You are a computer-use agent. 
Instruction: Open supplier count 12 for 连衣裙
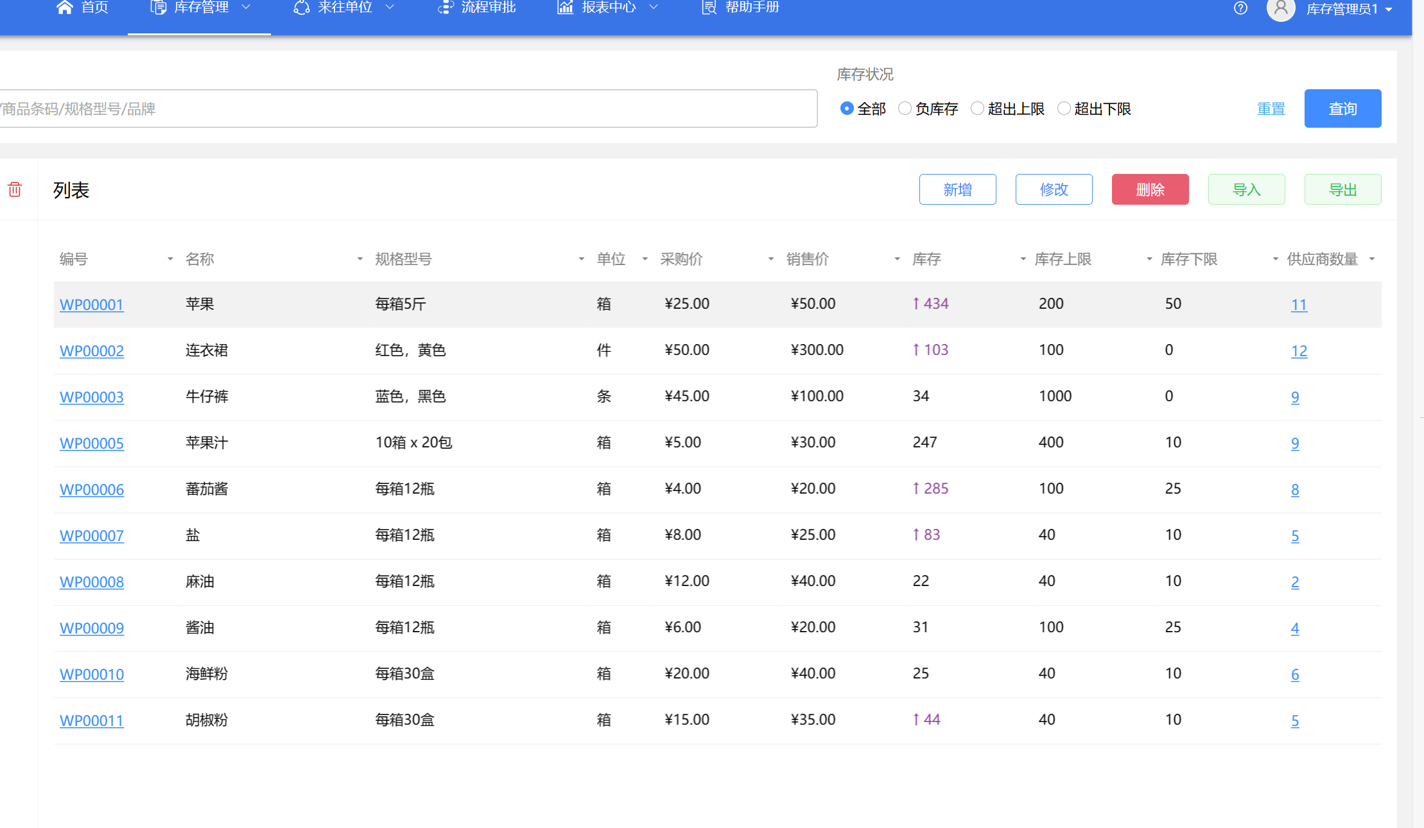1299,350
